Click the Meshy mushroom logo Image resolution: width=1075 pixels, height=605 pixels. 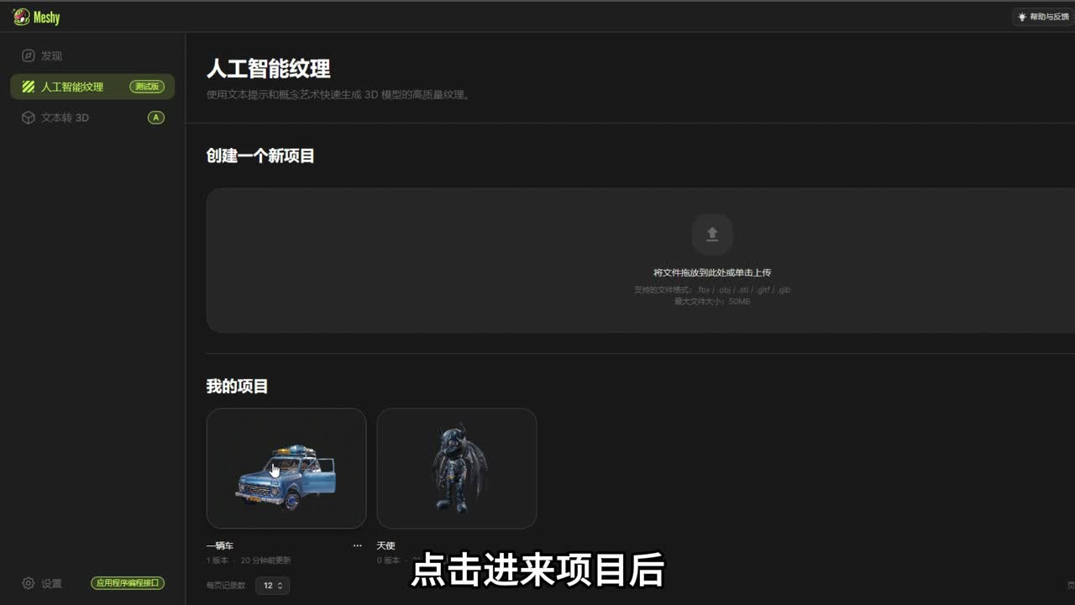[x=21, y=17]
